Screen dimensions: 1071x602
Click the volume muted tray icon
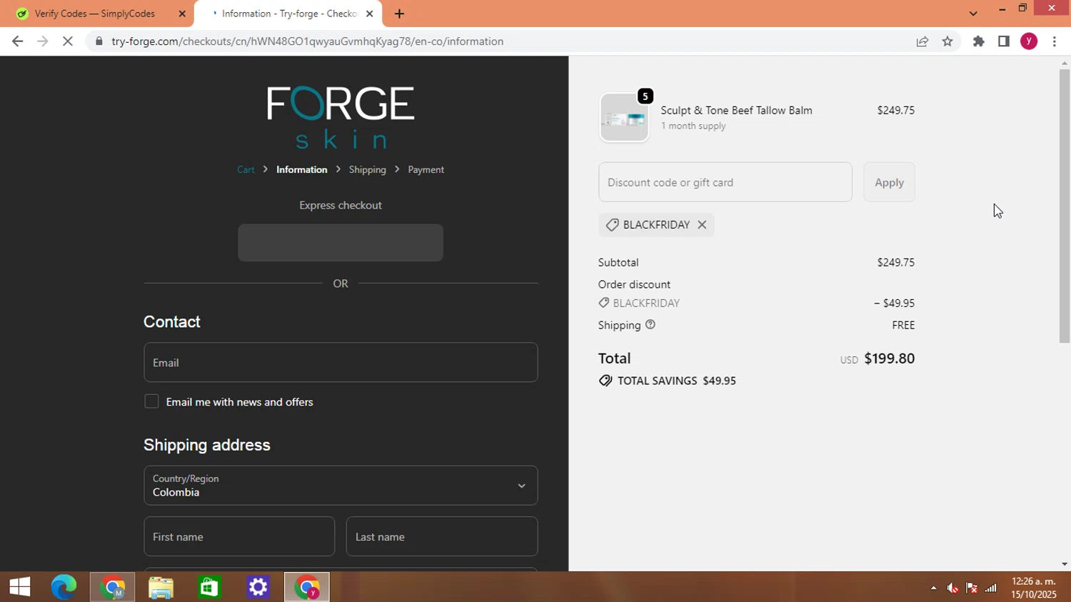coord(952,588)
